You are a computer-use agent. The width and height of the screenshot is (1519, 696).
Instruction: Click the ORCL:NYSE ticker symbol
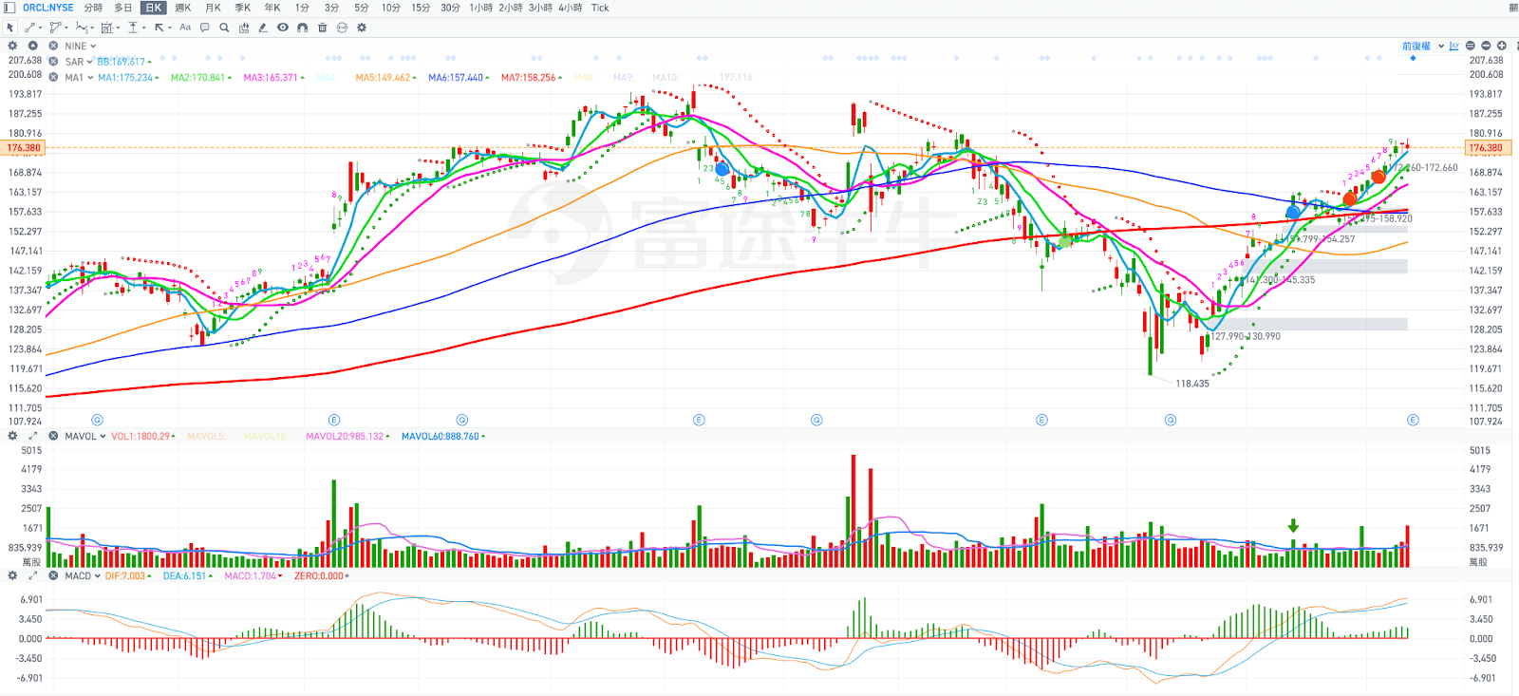48,8
